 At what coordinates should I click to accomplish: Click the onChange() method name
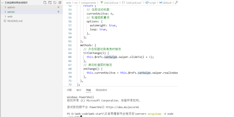coord(91,69)
